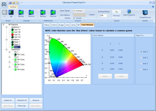Select the Rm 2 proj status icon

click(x=15, y=59)
